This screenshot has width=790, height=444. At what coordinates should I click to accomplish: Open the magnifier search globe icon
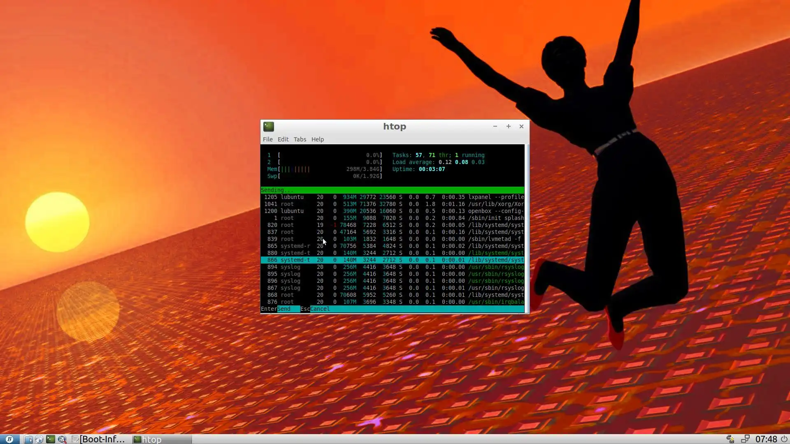point(62,439)
